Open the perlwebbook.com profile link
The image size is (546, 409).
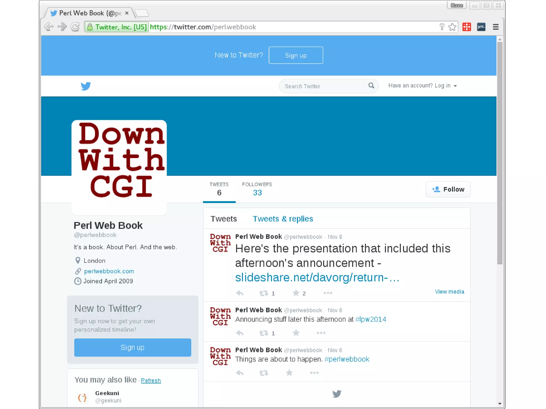[109, 271]
